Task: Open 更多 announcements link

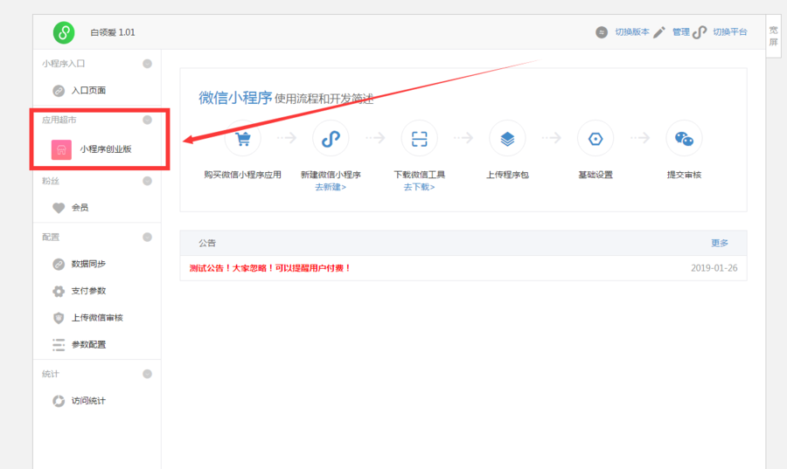Action: (720, 243)
